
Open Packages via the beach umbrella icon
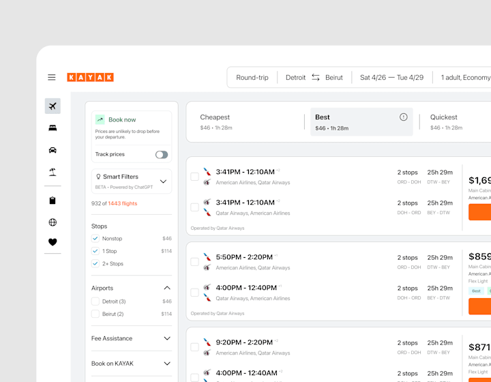click(53, 172)
